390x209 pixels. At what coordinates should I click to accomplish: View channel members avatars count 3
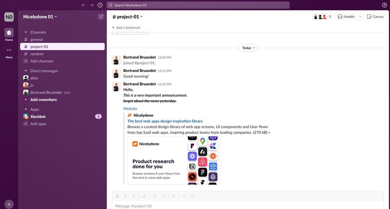(x=322, y=16)
